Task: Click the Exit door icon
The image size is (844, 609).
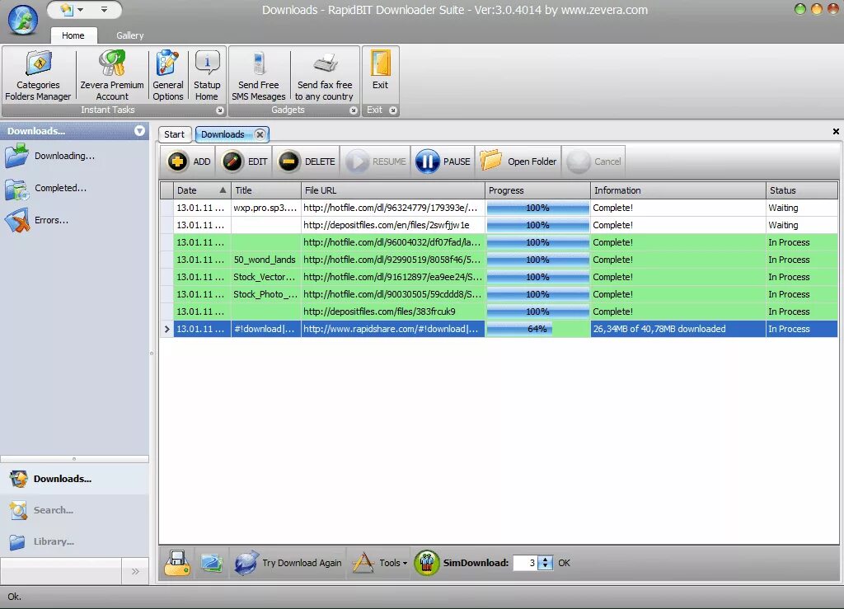Action: pyautogui.click(x=380, y=64)
